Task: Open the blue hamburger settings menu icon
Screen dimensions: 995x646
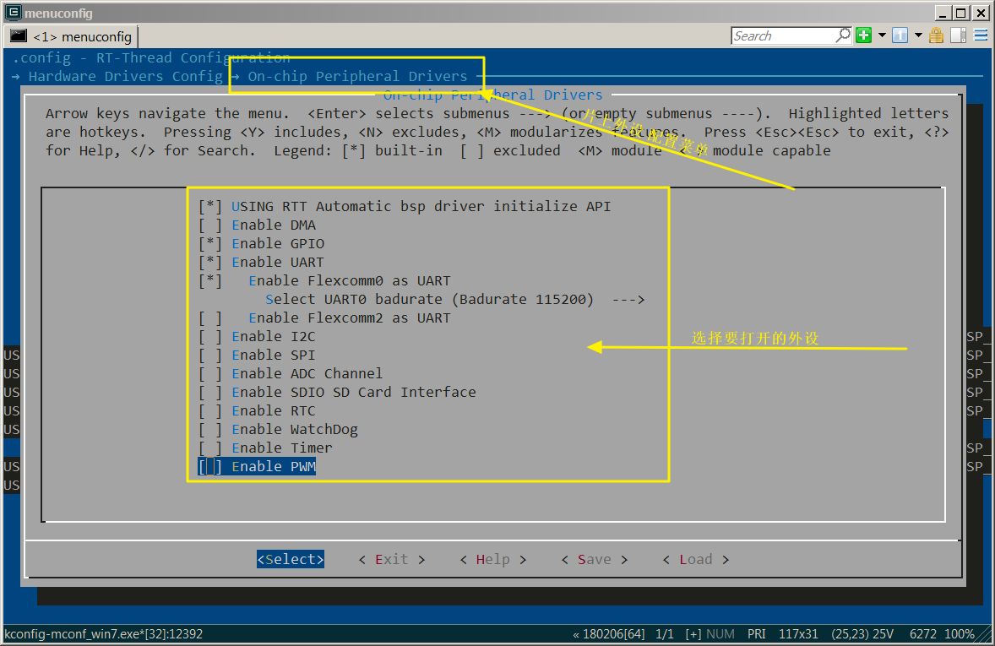Action: pyautogui.click(x=981, y=35)
